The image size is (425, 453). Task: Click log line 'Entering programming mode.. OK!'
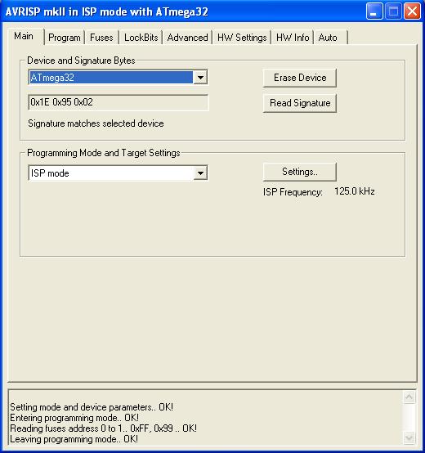click(x=74, y=418)
